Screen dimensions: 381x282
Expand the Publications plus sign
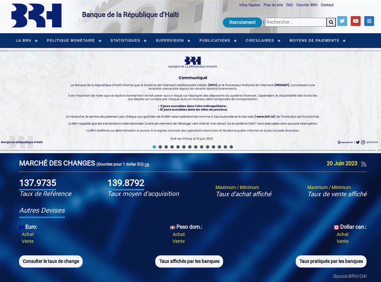coord(235,41)
